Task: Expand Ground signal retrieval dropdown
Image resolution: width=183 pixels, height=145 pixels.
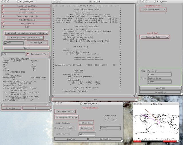Action: pos(26,33)
